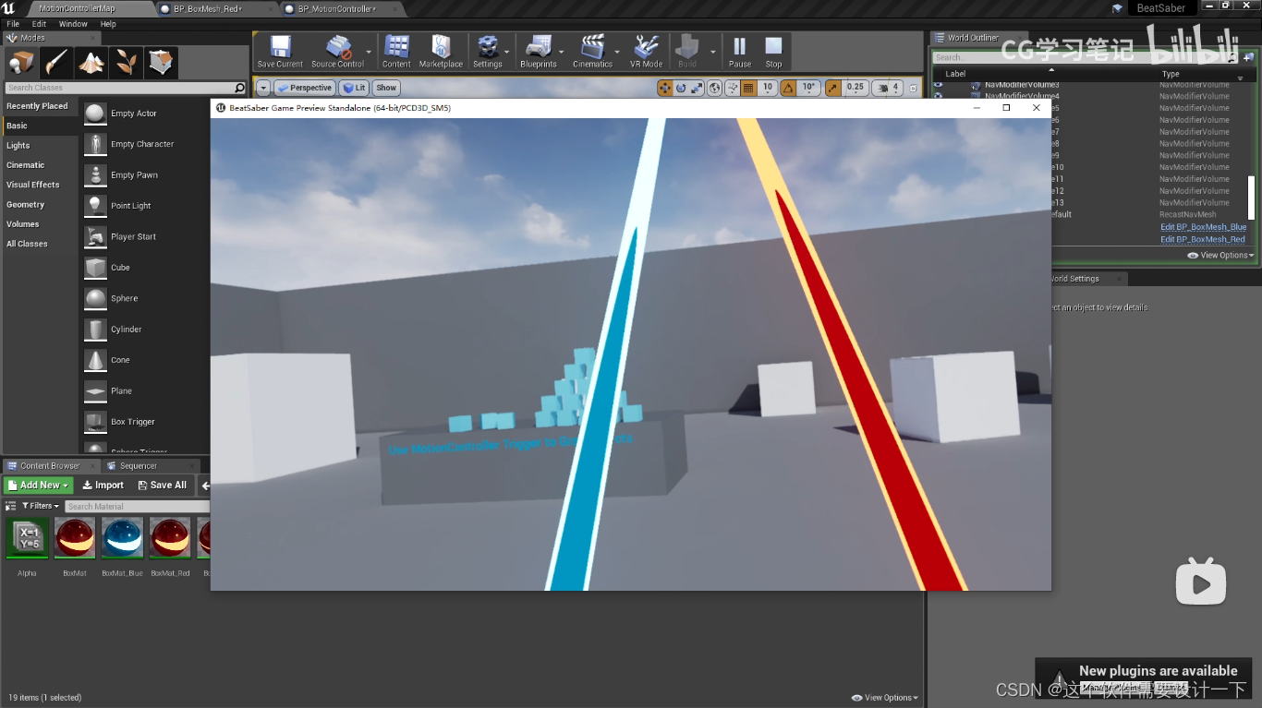Click Add New in Content Browser
The image size is (1262, 708).
point(38,485)
